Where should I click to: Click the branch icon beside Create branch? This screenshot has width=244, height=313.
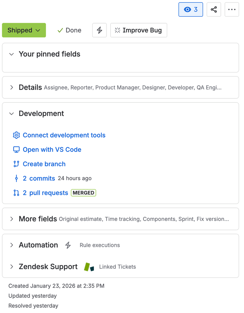coord(16,164)
